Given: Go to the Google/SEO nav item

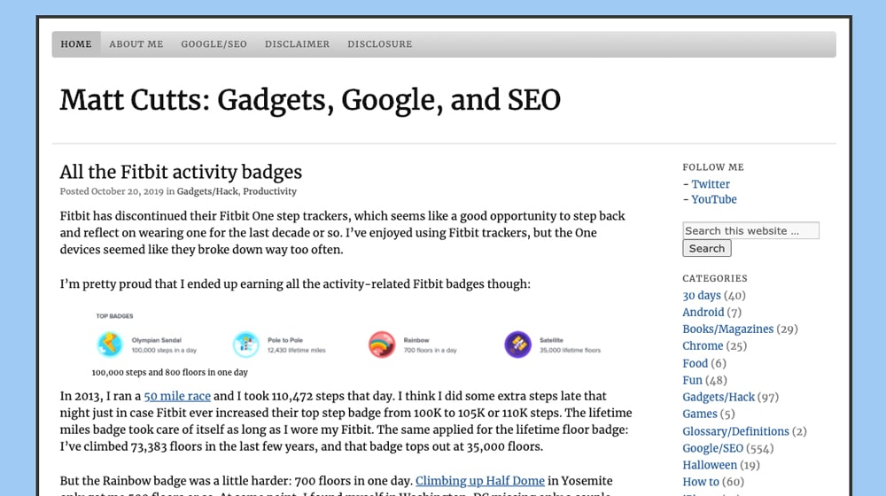Looking at the screenshot, I should pos(214,44).
